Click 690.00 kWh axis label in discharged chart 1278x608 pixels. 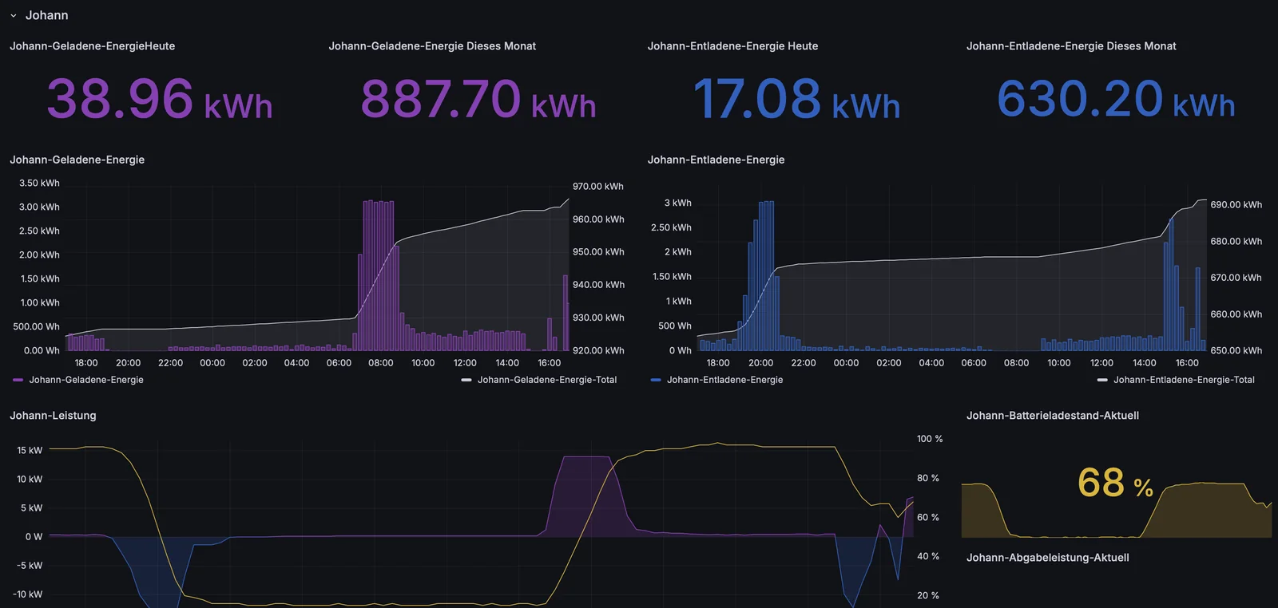pyautogui.click(x=1236, y=204)
